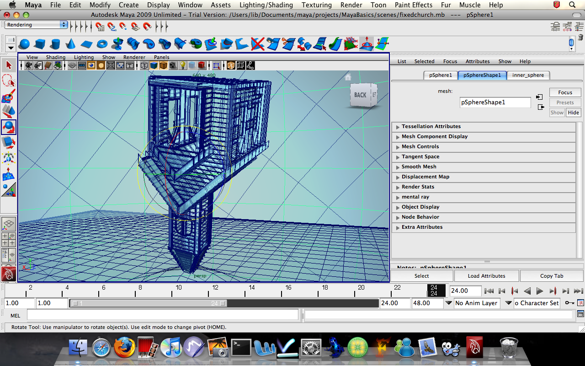Open the Lighting/Shading menu

266,5
